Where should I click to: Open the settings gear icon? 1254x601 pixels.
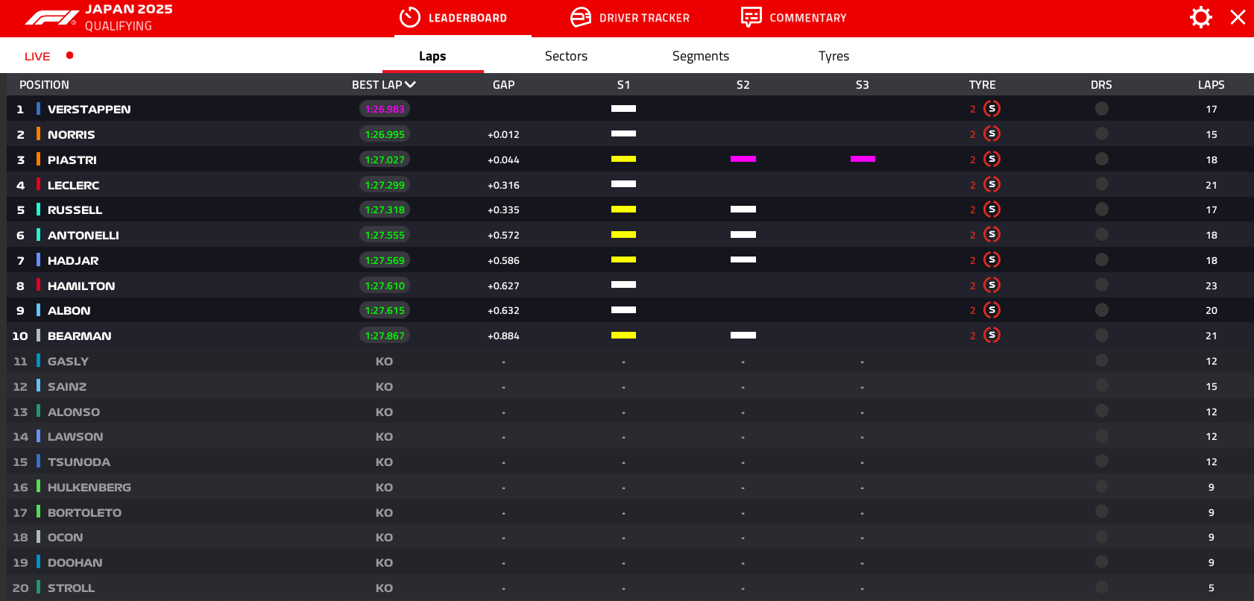point(1200,17)
